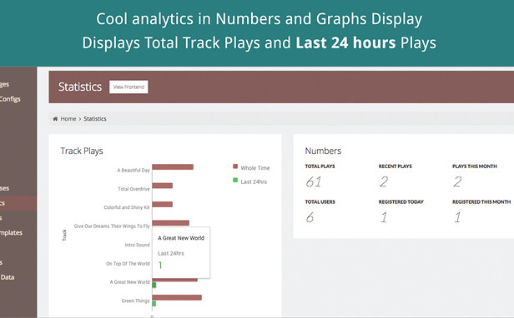This screenshot has width=514, height=318.
Task: Select Statistics breadcrumb item
Action: tap(95, 119)
